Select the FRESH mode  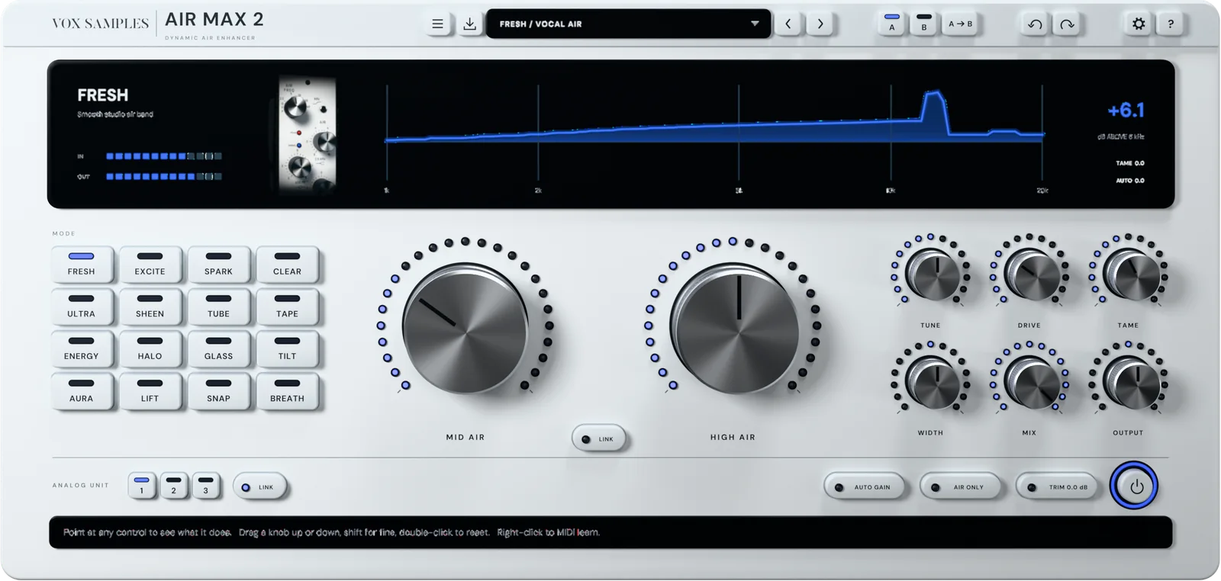(82, 264)
